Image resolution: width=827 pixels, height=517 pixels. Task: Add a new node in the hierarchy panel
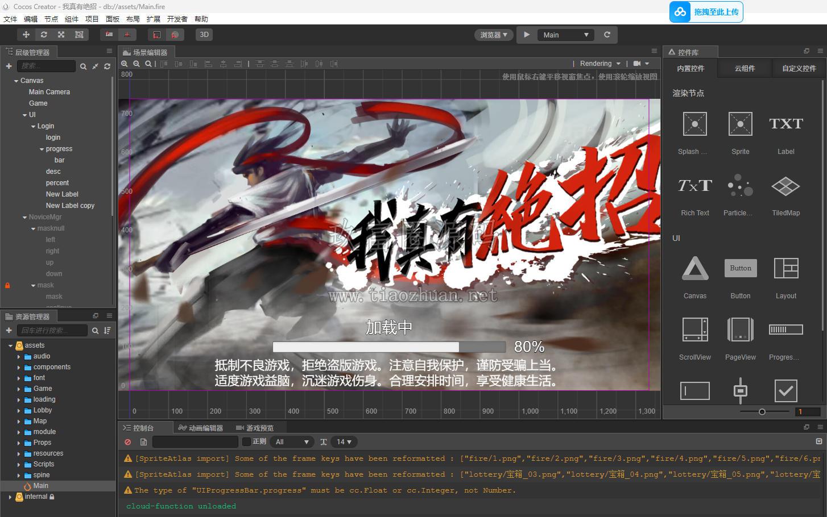pos(9,66)
